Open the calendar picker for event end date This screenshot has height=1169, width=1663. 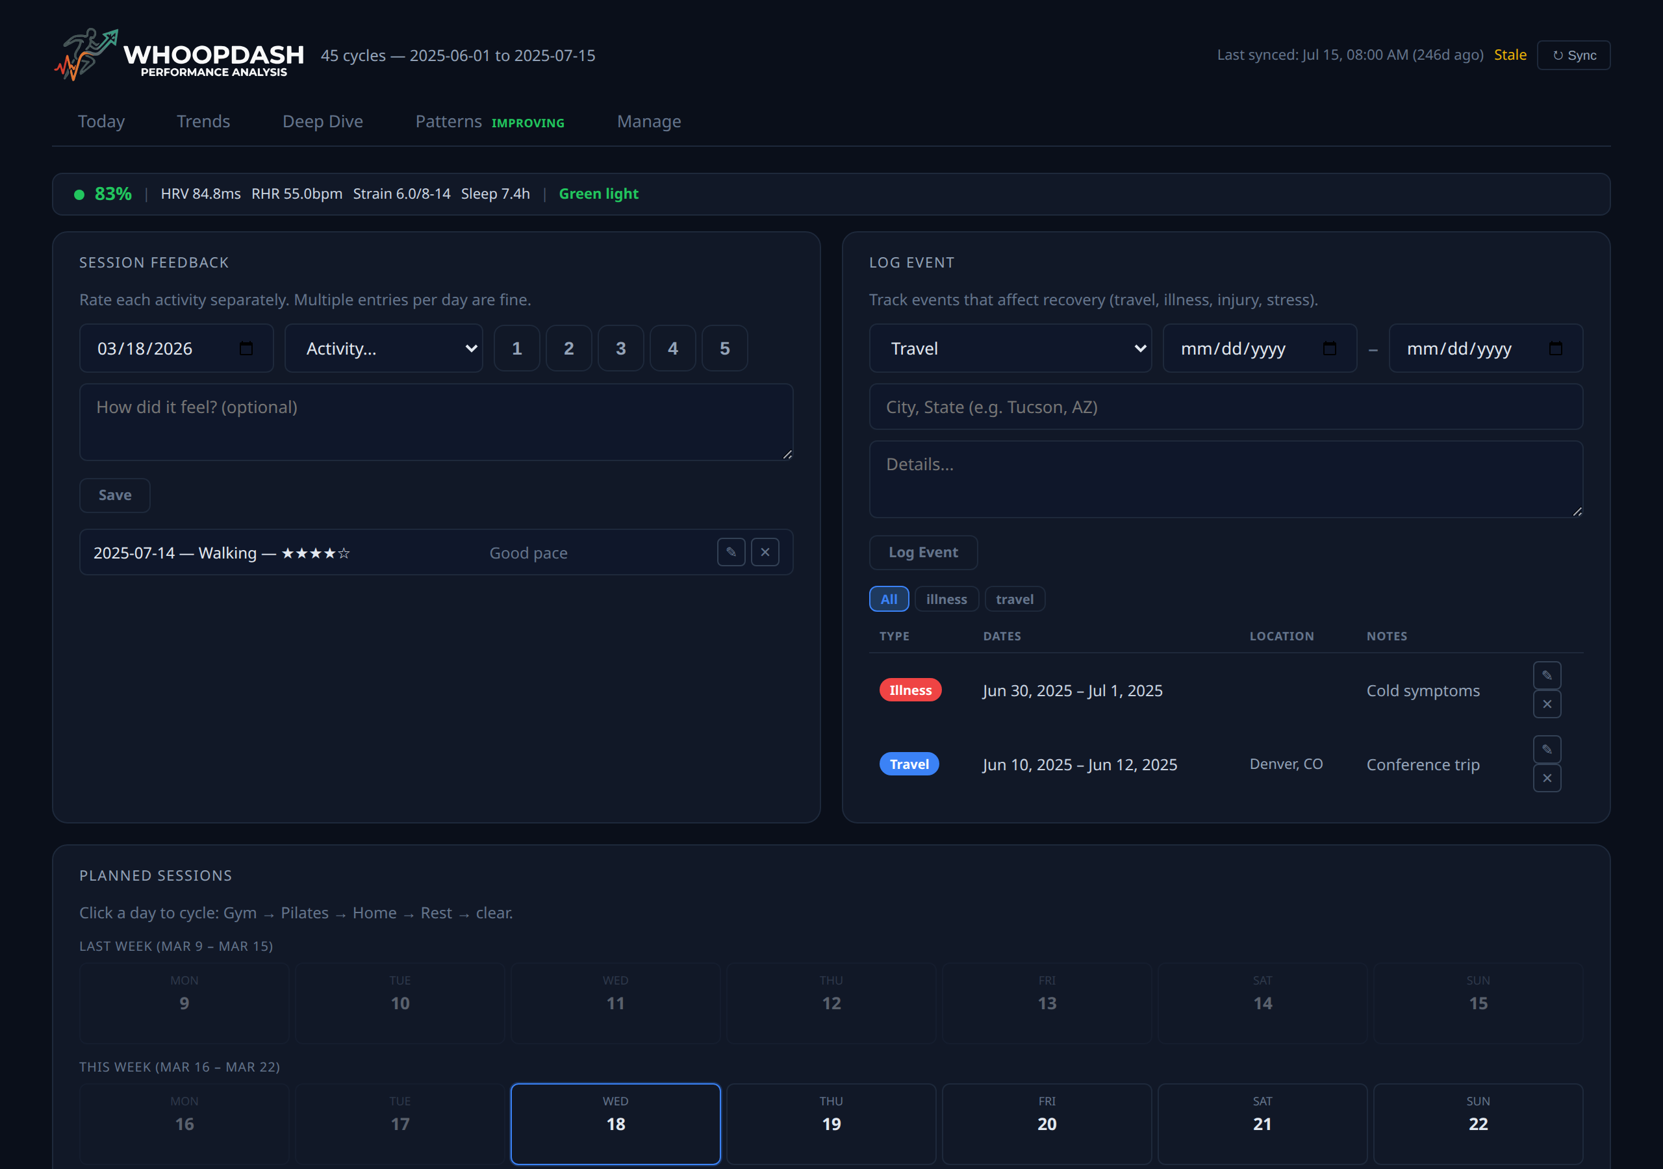[1556, 348]
